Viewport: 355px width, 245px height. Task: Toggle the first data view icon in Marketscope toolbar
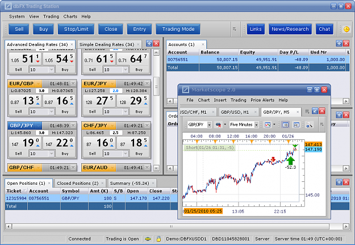tap(286, 124)
